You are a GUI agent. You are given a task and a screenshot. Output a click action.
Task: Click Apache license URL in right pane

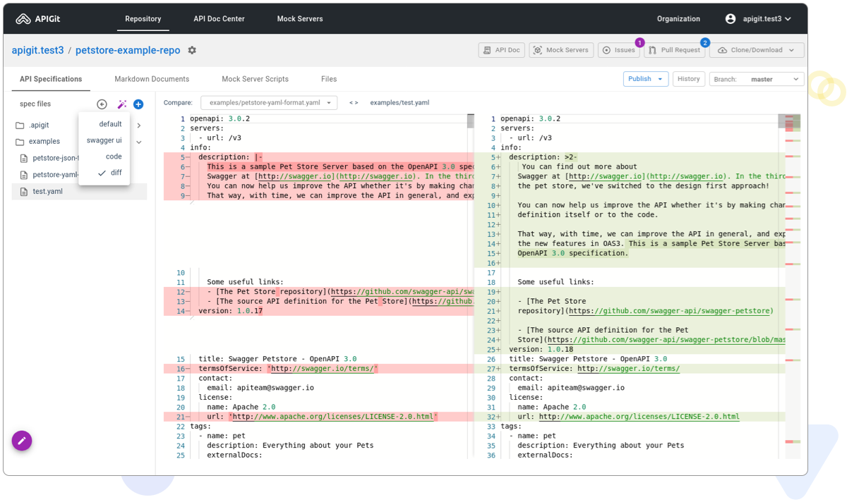[x=639, y=417]
